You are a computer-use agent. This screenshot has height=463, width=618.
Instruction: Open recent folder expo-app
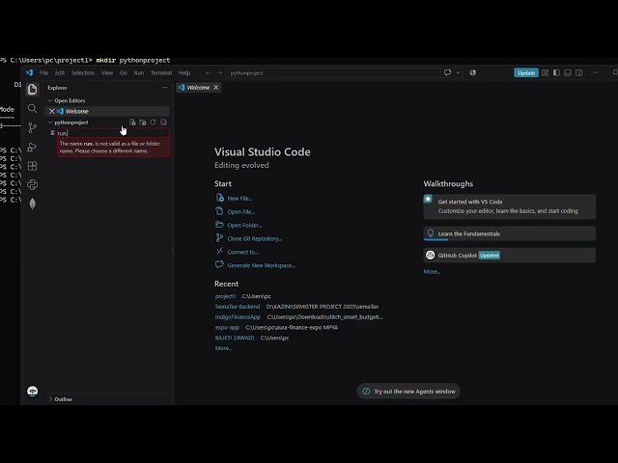coord(227,327)
